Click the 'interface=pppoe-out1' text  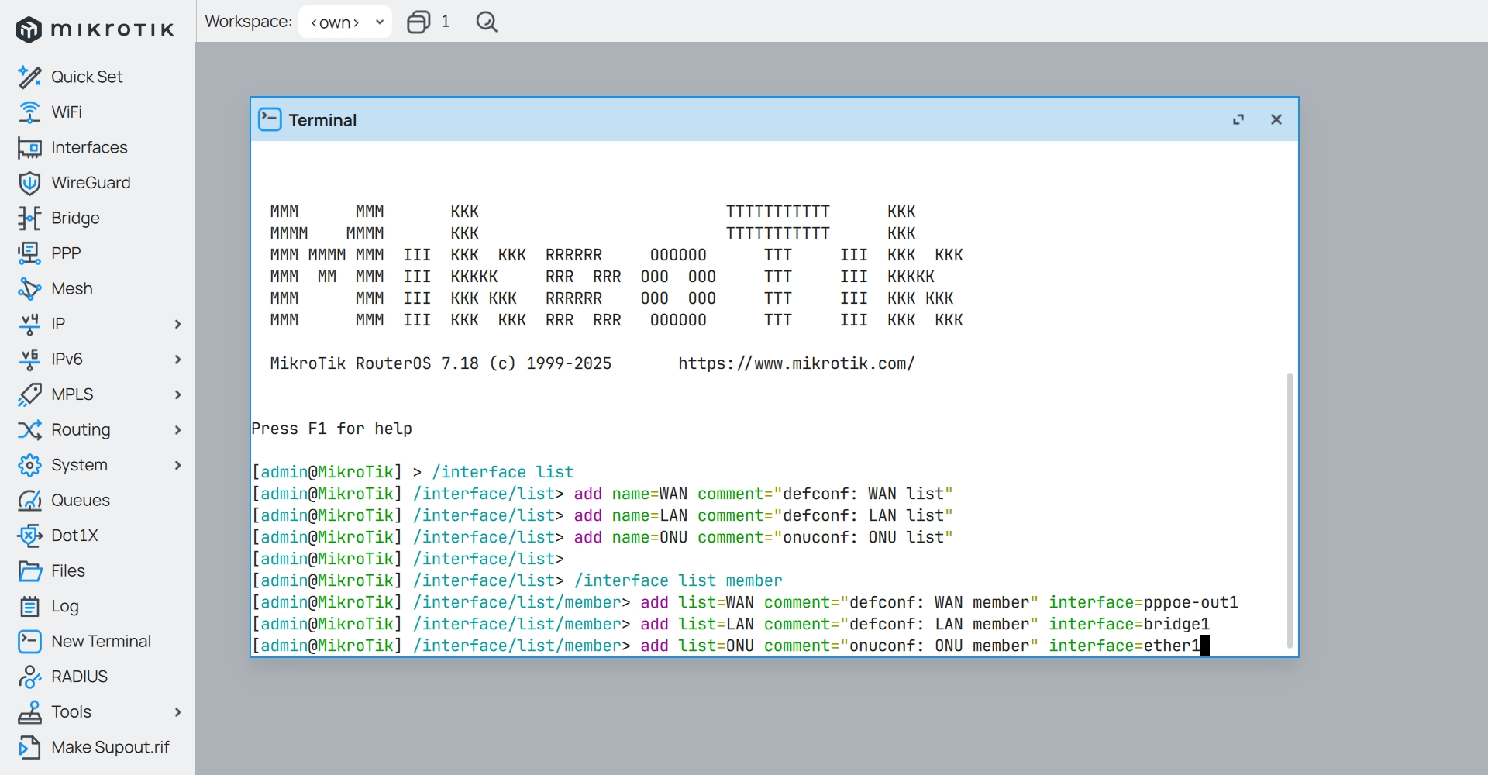[x=1143, y=602]
